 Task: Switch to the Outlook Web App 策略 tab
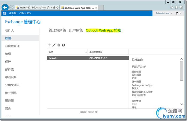[103, 30]
